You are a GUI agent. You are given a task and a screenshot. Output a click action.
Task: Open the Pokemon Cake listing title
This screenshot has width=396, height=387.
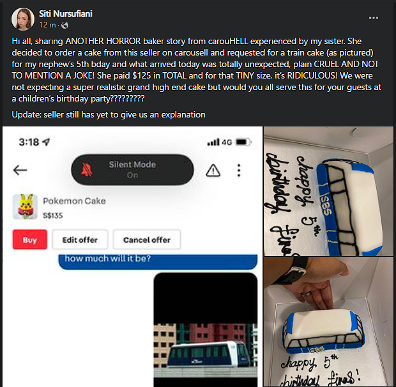pyautogui.click(x=74, y=201)
